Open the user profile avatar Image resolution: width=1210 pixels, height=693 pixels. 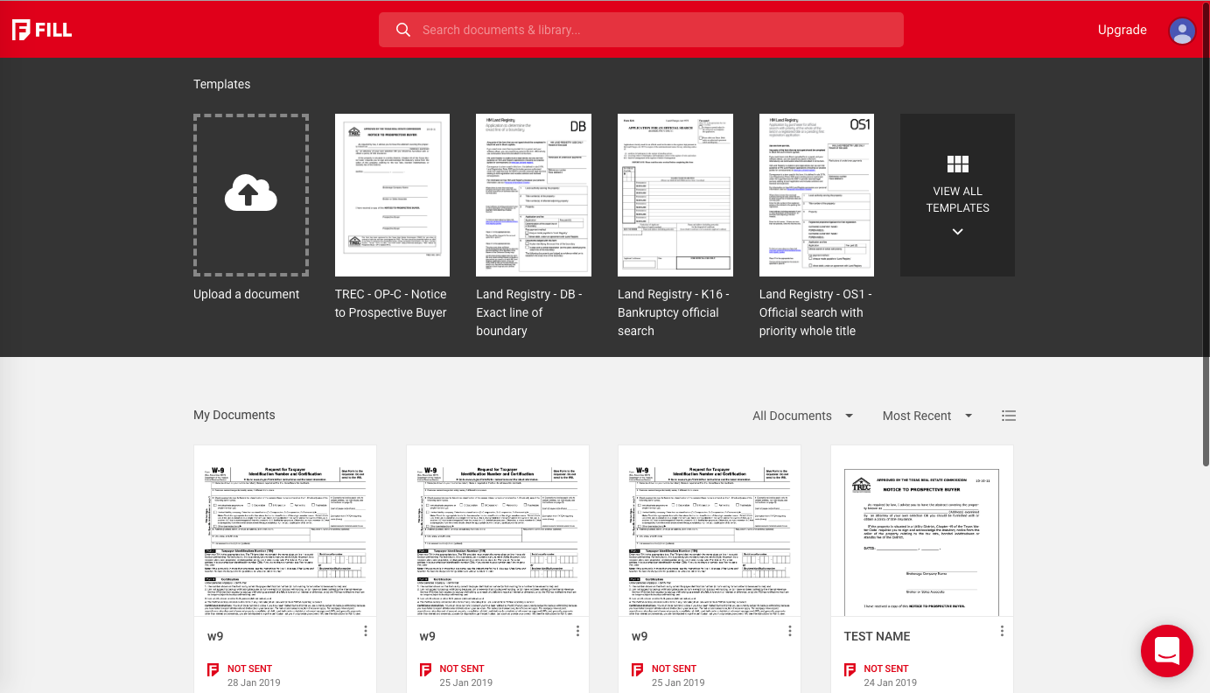point(1182,31)
